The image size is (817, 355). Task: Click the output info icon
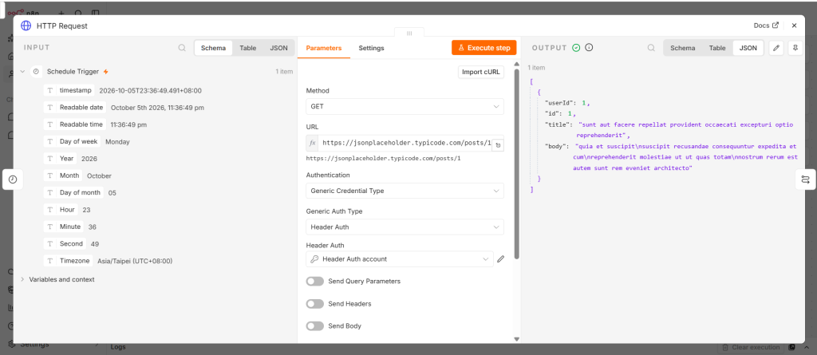pyautogui.click(x=590, y=47)
